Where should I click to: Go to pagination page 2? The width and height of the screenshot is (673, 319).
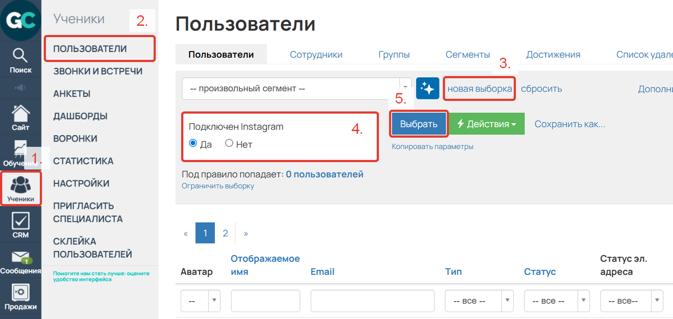(225, 233)
